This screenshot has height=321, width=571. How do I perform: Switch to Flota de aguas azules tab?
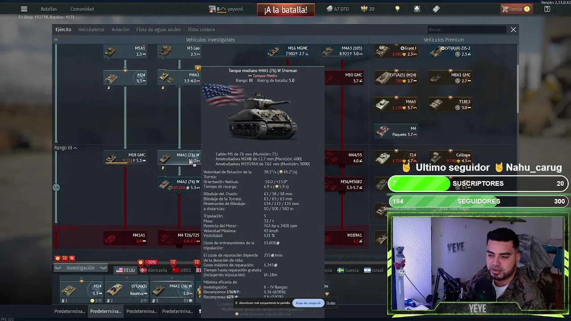coord(158,29)
